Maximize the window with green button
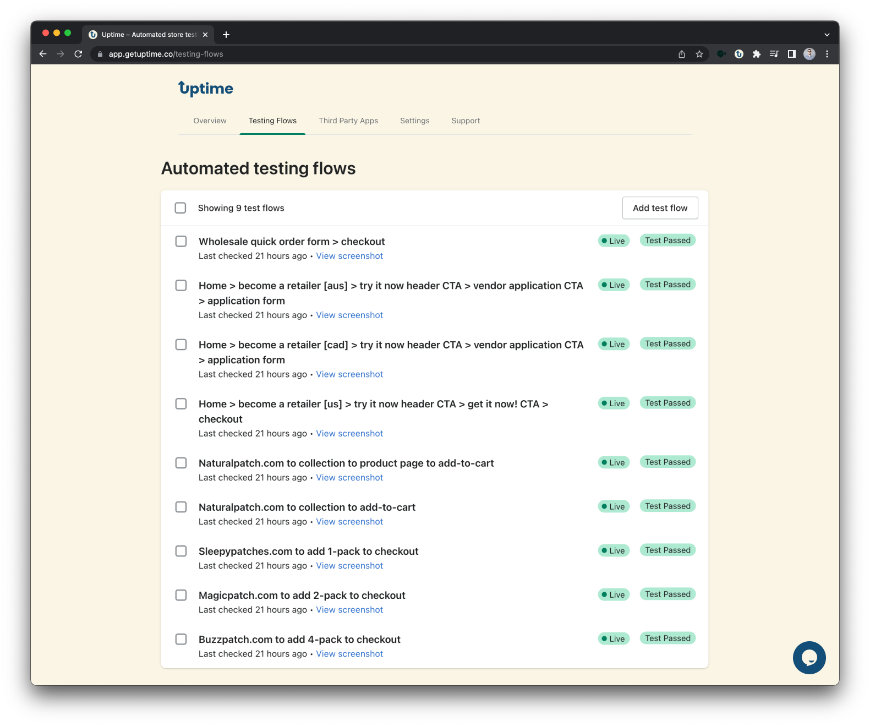Screen dimensions: 870x726 click(68, 33)
